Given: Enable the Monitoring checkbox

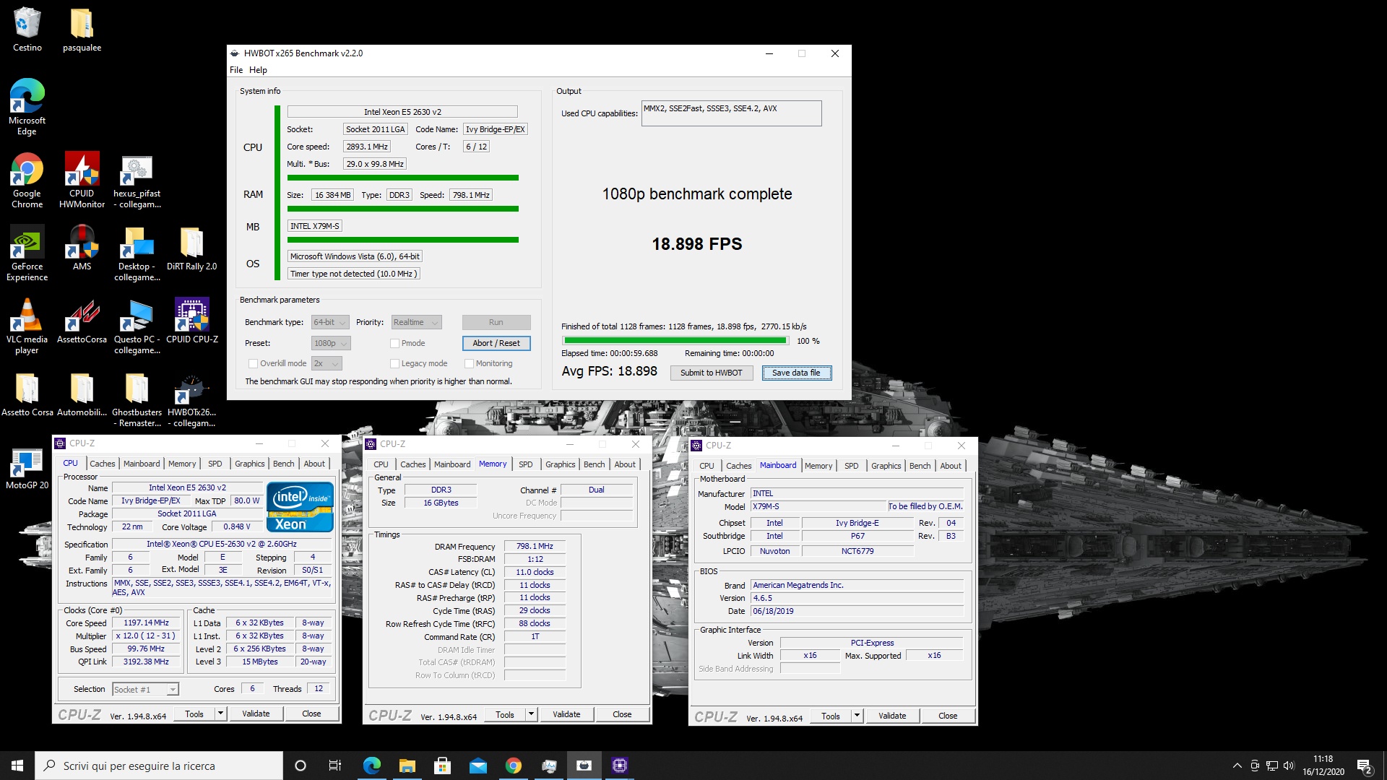Looking at the screenshot, I should [469, 363].
